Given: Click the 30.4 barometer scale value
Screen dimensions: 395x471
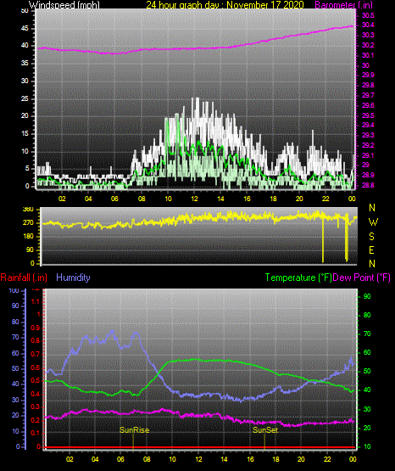Looking at the screenshot, I should coord(368,25).
